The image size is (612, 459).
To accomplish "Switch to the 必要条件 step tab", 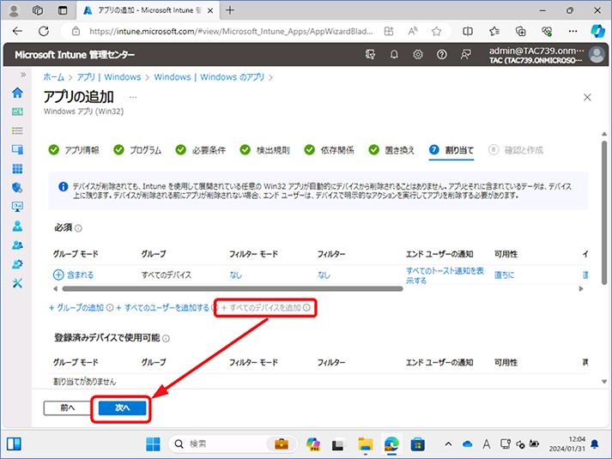I will click(x=201, y=150).
